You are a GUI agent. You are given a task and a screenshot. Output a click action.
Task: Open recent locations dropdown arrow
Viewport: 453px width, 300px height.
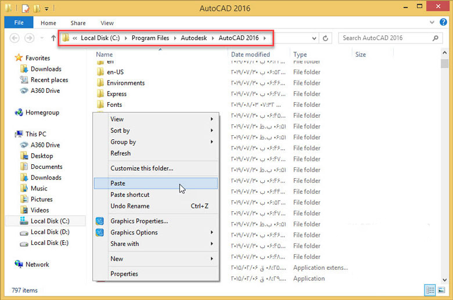[x=42, y=38]
